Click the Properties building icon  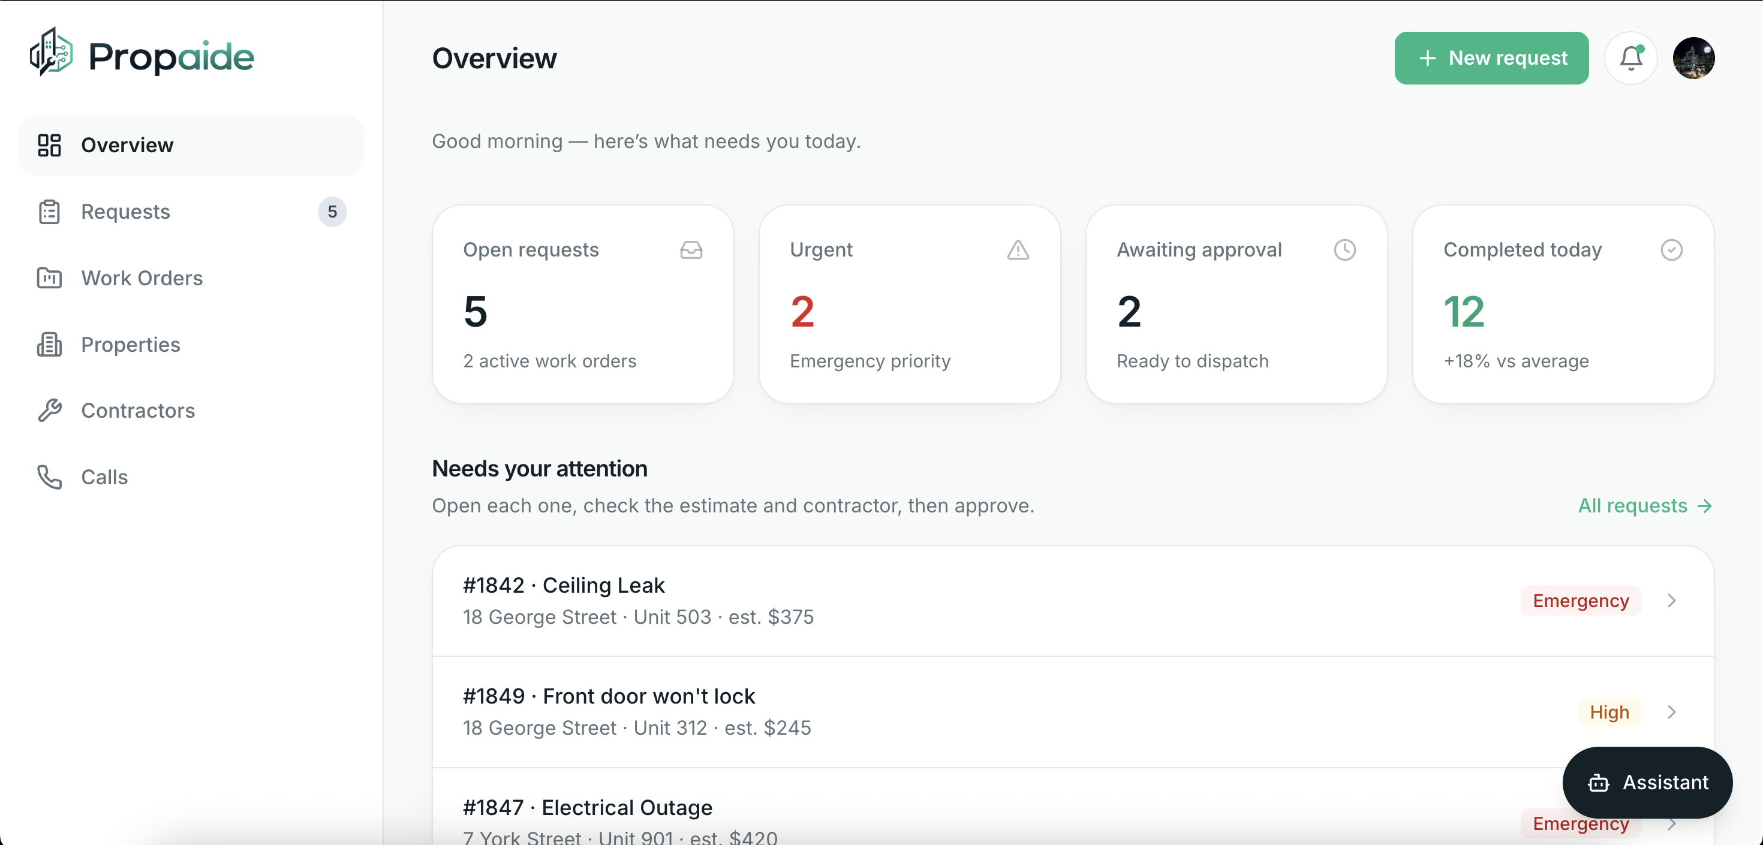(49, 344)
